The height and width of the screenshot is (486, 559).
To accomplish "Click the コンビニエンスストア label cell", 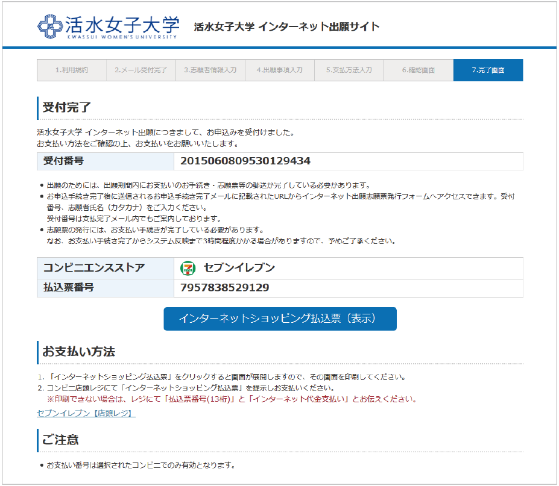I will click(93, 268).
